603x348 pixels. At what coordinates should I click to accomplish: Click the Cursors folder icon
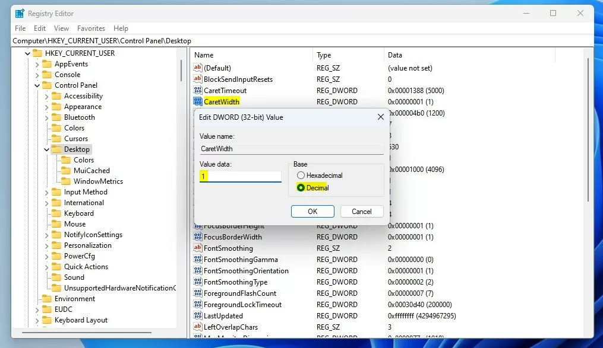point(56,139)
